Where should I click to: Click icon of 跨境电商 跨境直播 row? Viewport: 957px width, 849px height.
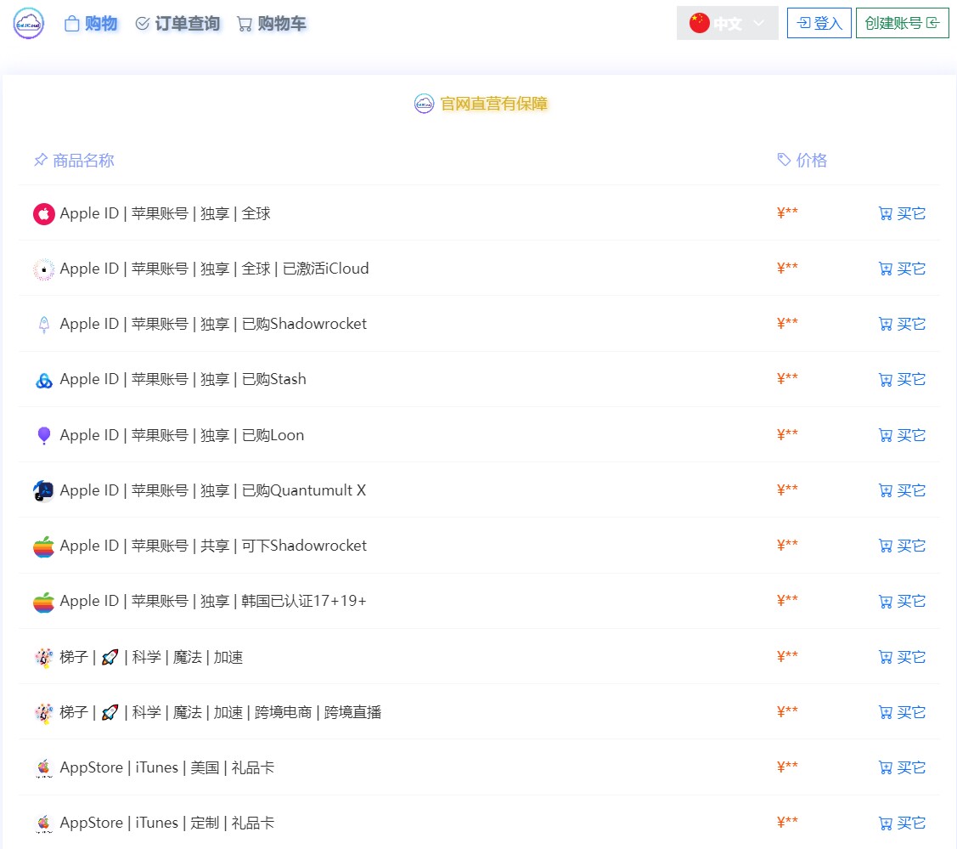click(x=44, y=712)
